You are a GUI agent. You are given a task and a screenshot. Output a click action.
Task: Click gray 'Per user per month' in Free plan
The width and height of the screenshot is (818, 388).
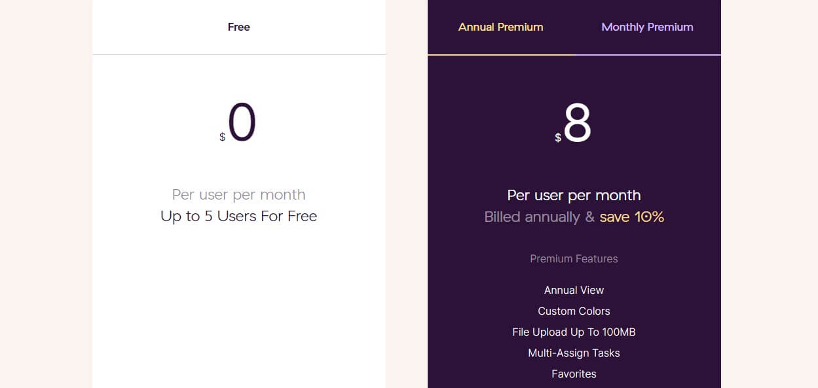coord(239,195)
